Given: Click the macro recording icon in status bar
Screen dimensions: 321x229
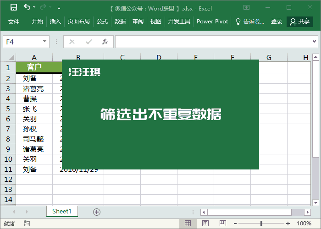Looking at the screenshot, I should coord(27,224).
